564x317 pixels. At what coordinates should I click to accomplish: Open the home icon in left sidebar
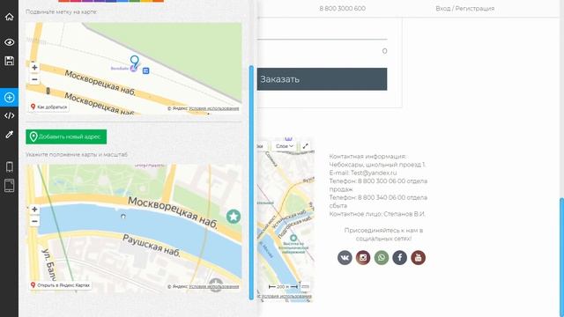coord(10,17)
